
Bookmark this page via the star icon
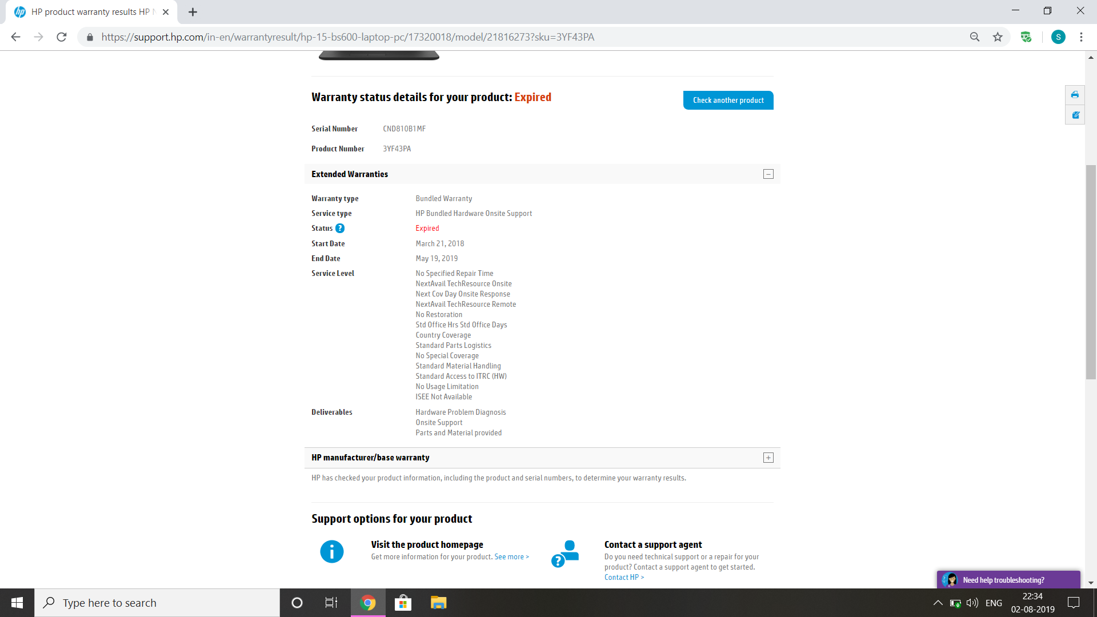pos(998,37)
